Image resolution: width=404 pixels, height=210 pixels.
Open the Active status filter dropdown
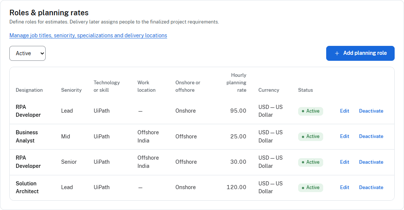(28, 53)
